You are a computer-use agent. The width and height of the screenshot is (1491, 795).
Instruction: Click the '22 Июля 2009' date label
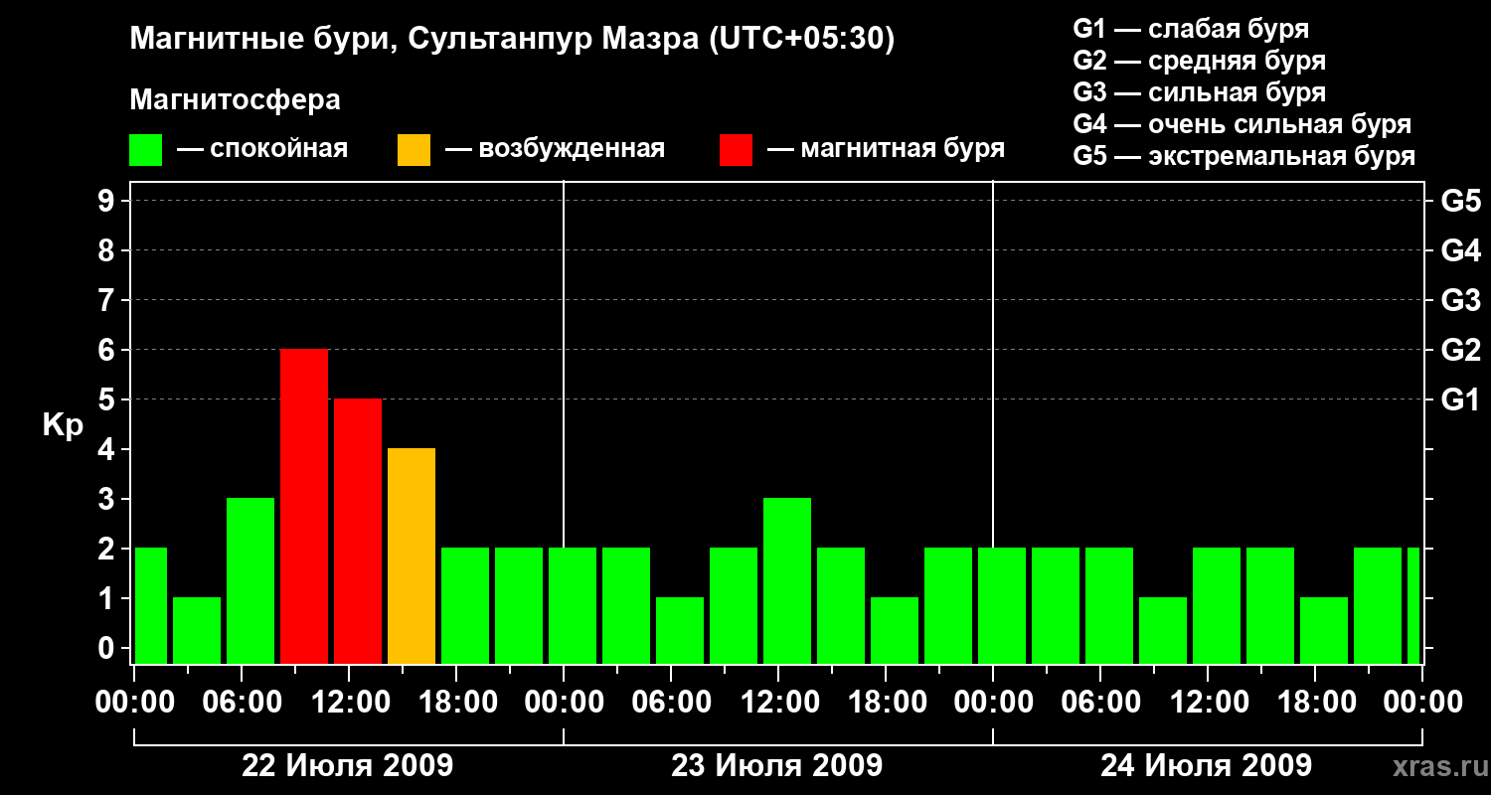[x=348, y=766]
